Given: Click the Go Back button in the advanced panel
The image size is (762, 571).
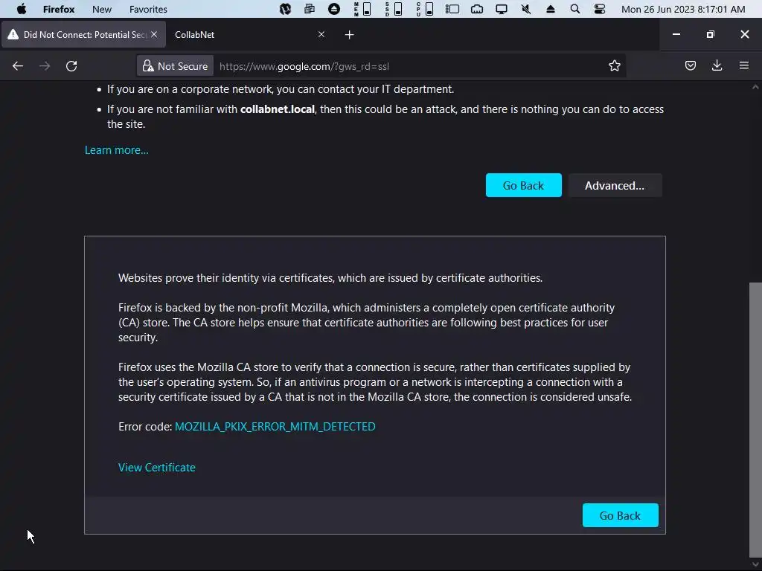Looking at the screenshot, I should [x=620, y=516].
